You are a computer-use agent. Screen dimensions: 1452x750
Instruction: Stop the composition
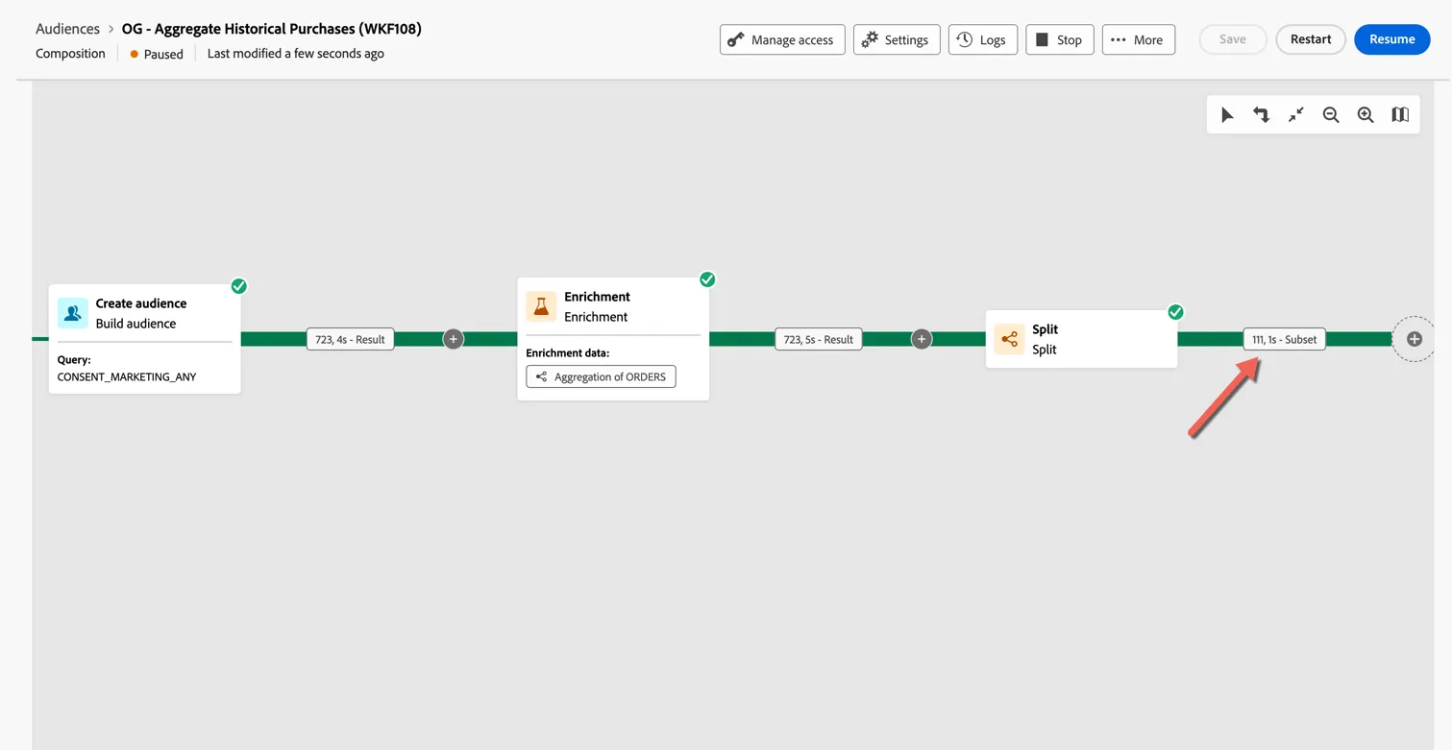[x=1060, y=39]
